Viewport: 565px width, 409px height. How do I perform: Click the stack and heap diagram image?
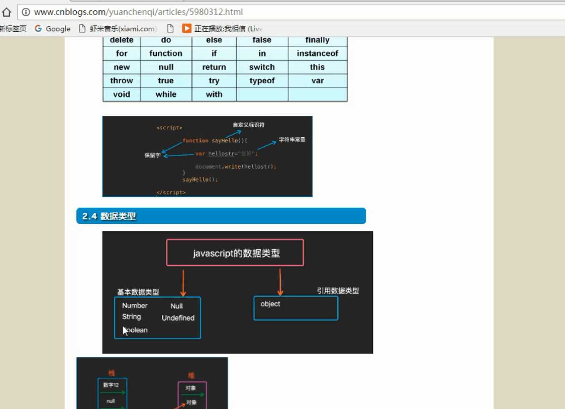(152, 383)
